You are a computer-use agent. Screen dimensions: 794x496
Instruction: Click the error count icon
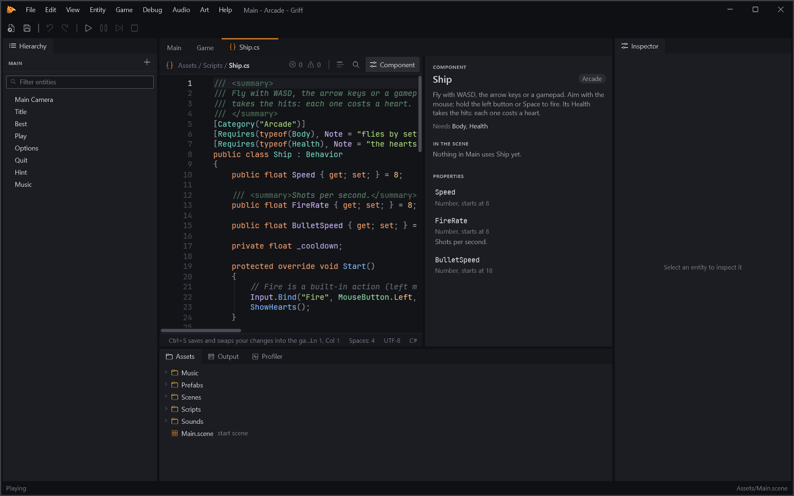(292, 64)
